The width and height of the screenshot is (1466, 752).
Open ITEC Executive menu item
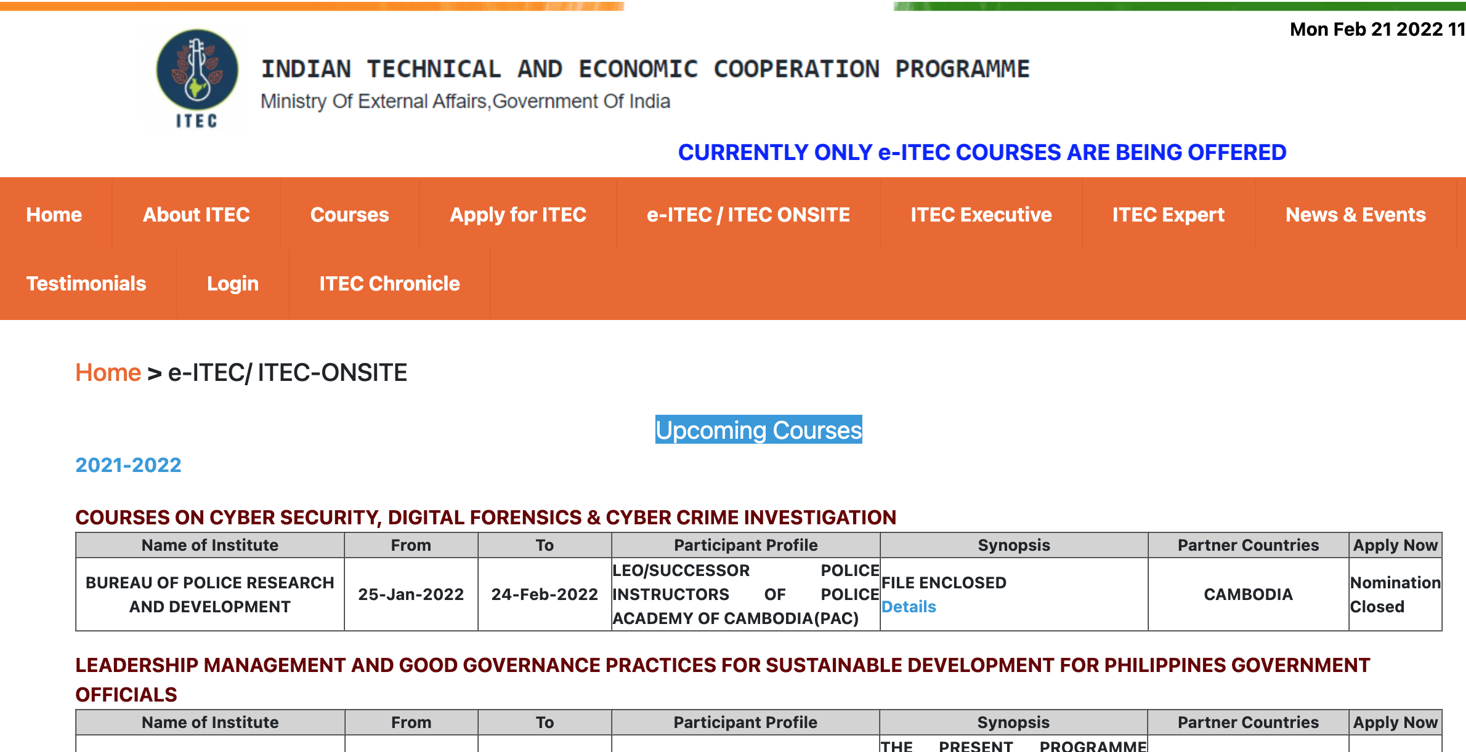pyautogui.click(x=981, y=214)
